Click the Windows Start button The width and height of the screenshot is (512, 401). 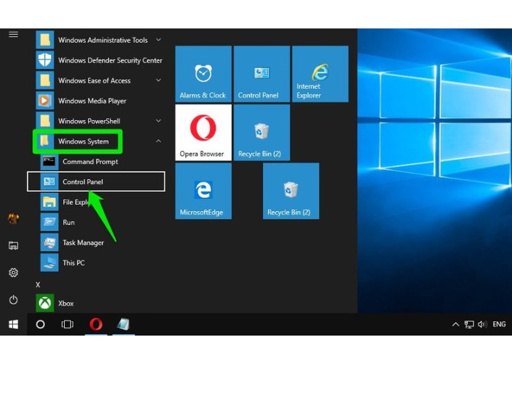(14, 324)
